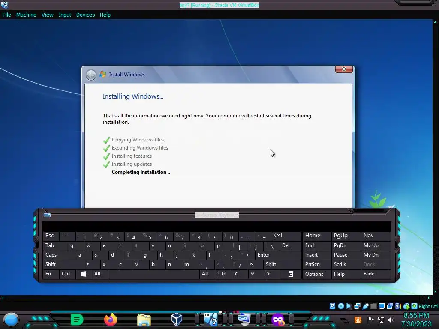439x329 pixels.
Task: Toggle the Caps key on On-Screen Keyboard
Action: click(59, 255)
